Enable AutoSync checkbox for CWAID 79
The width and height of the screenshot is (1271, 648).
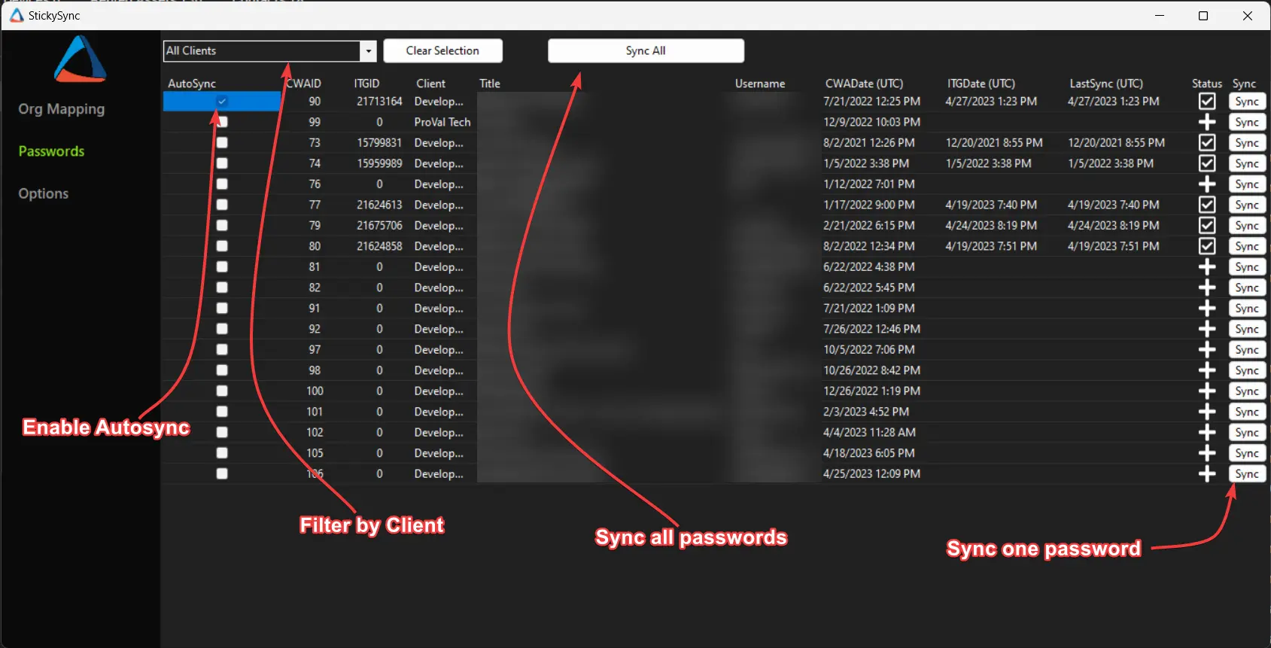click(x=222, y=226)
